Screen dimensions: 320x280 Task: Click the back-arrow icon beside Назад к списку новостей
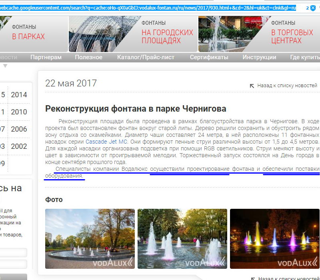pos(252,86)
